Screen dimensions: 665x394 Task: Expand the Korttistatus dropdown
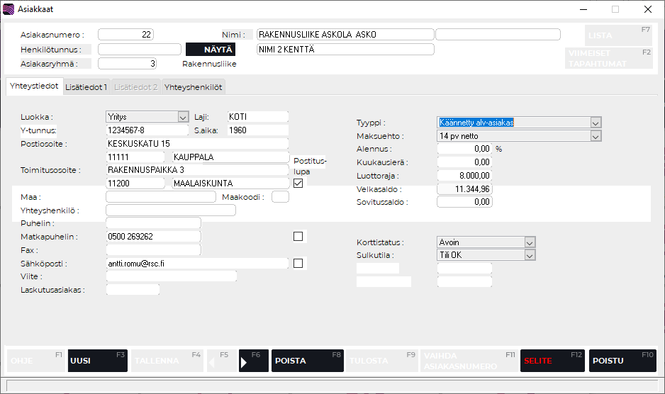529,242
